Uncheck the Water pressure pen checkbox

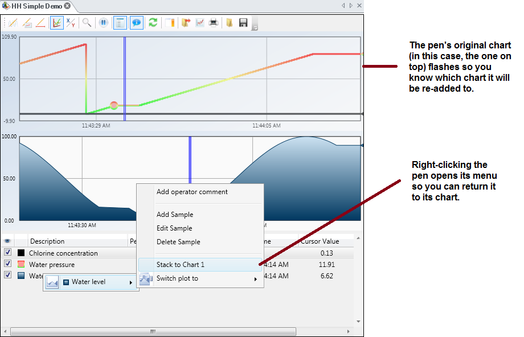click(x=8, y=264)
